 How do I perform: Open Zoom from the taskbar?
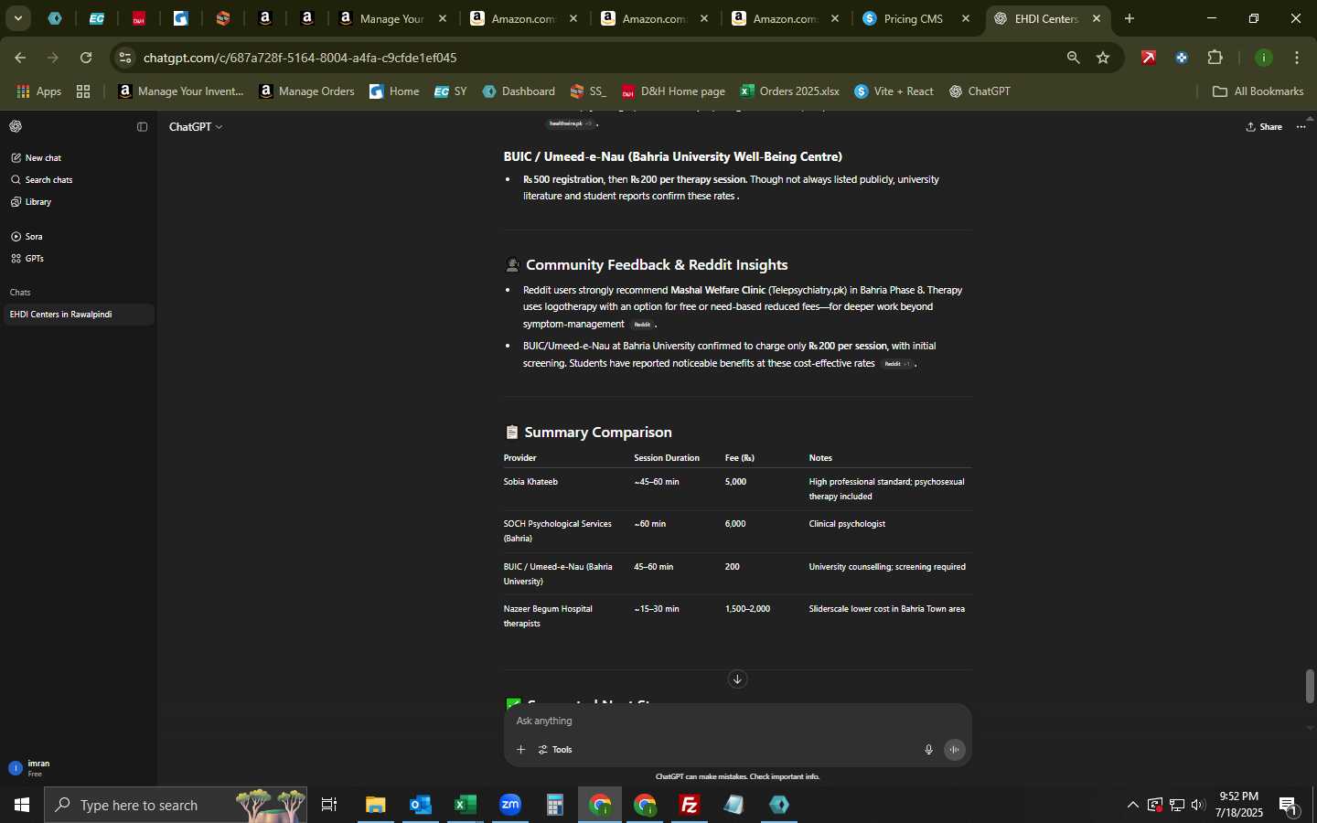[510, 805]
